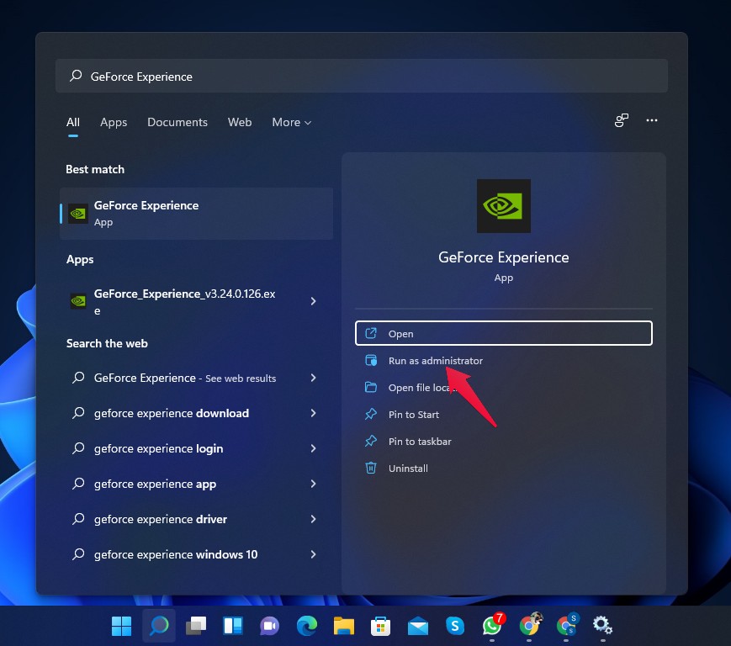This screenshot has width=731, height=646.
Task: Open Microsoft Edge from the taskbar
Action: pyautogui.click(x=307, y=626)
